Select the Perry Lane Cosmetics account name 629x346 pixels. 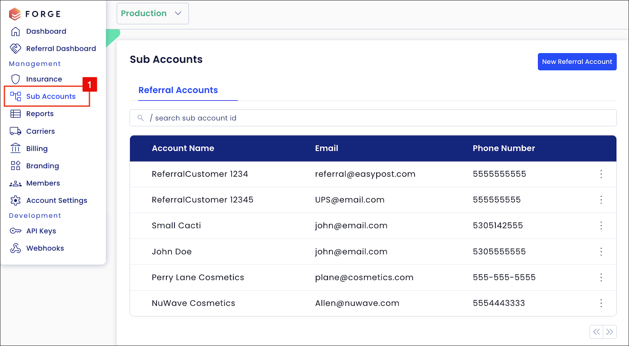pyautogui.click(x=198, y=277)
